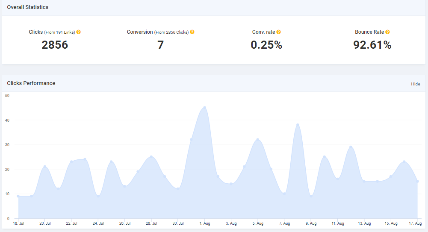Image resolution: width=428 pixels, height=232 pixels.
Task: Select the highest peak data point at 1 Aug
Action: point(205,108)
